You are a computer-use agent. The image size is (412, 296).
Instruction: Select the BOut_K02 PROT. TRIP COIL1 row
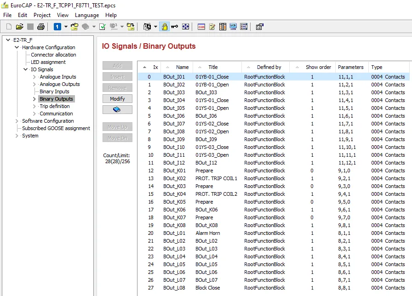pyautogui.click(x=273, y=178)
